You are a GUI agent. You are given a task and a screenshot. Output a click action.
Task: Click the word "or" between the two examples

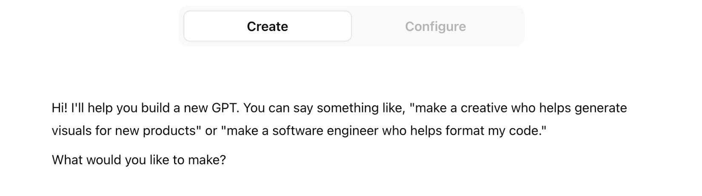point(211,131)
